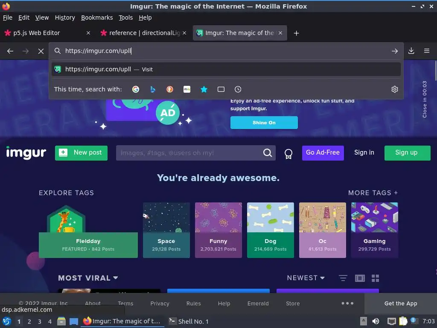Click the Rules footer link

tap(193, 304)
